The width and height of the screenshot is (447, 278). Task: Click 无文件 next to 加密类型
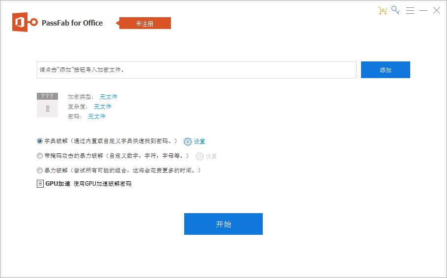pyautogui.click(x=109, y=97)
